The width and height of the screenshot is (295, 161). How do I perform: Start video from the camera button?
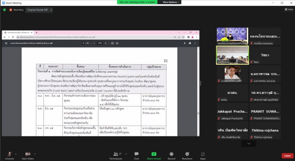[x=28, y=155]
